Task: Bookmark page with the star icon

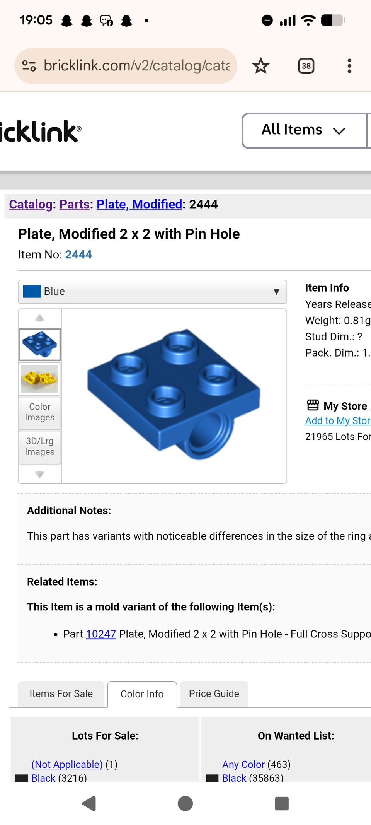Action: (261, 66)
